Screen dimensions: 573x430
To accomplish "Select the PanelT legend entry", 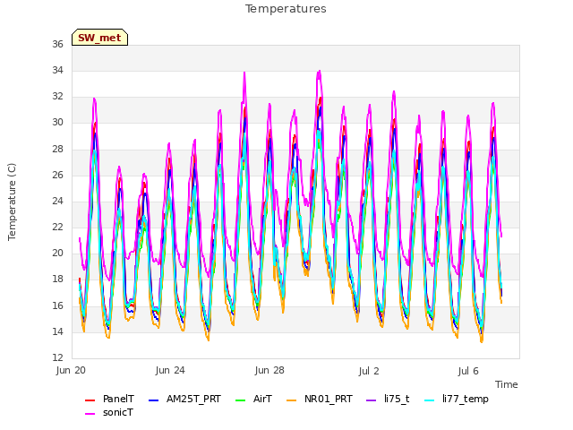I will 109,399.
